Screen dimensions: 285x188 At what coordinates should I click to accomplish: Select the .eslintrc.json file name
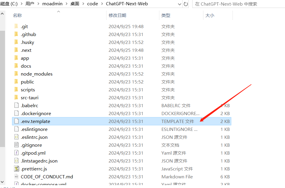[34, 137]
